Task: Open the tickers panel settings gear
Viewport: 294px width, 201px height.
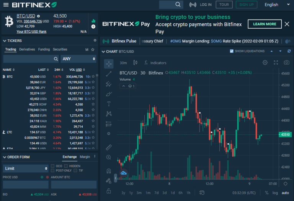Action: click(x=95, y=41)
